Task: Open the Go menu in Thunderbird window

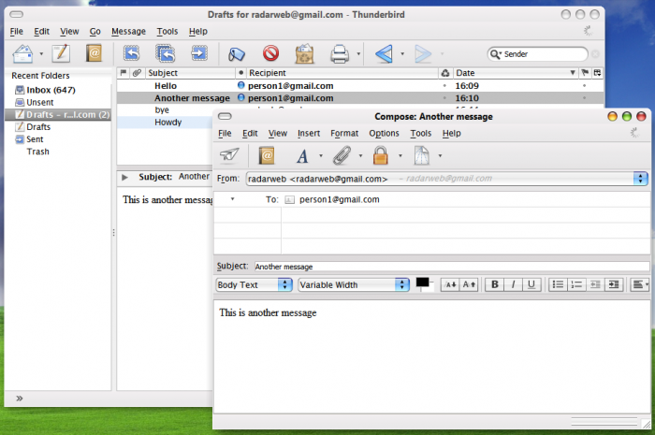Action: [95, 31]
